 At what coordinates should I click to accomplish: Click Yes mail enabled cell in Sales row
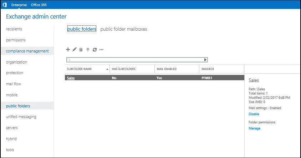click(159, 78)
